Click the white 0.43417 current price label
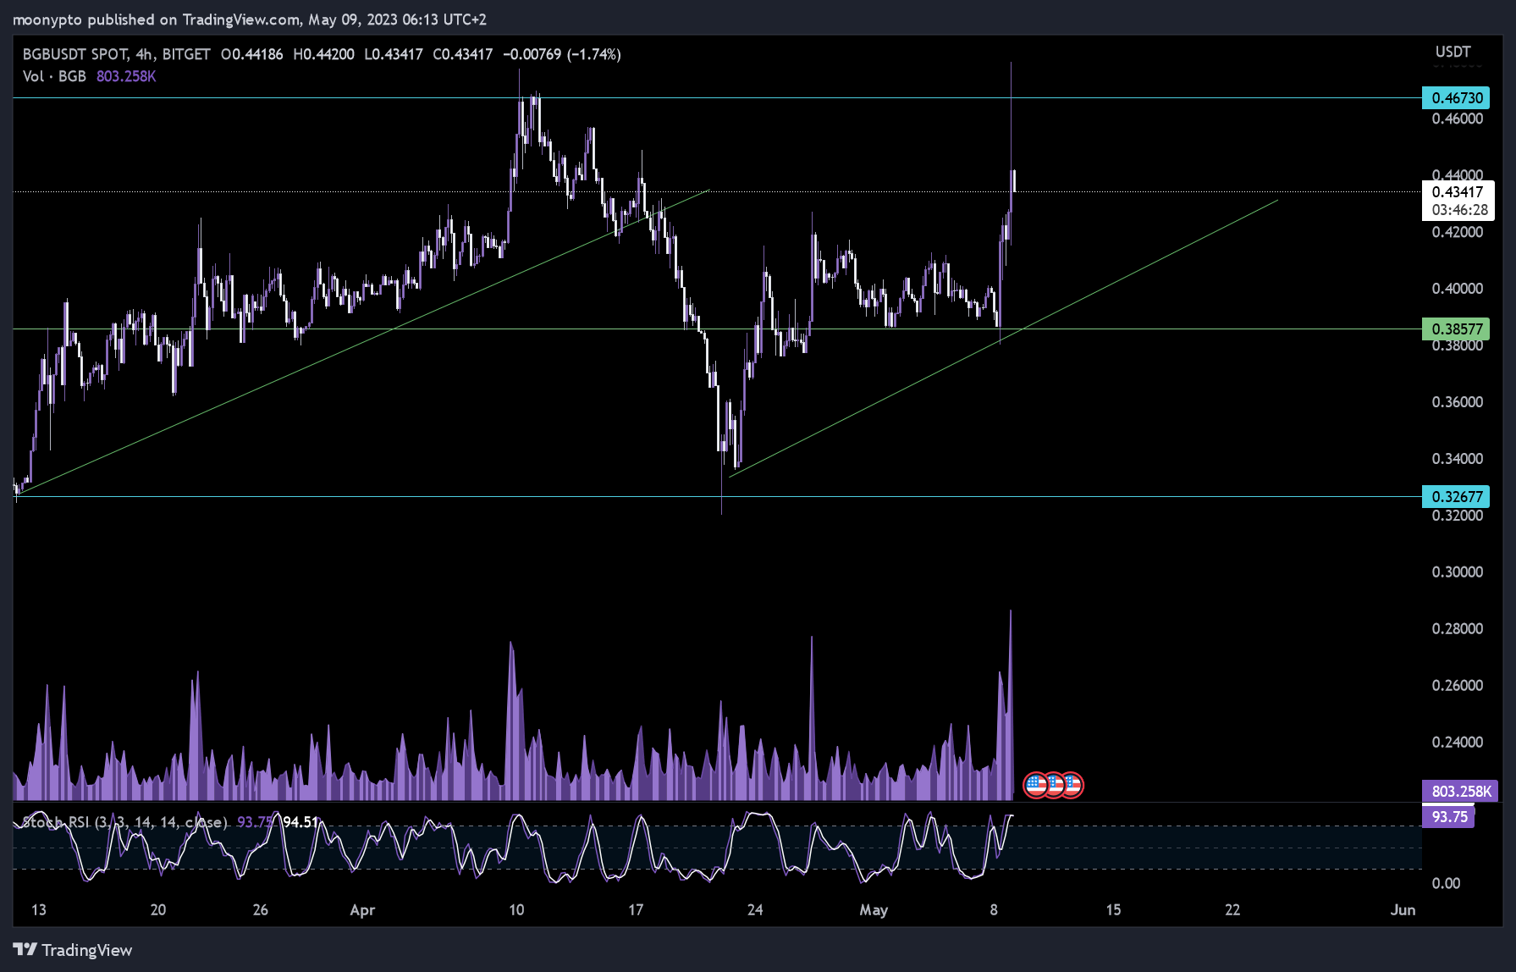 coord(1458,192)
